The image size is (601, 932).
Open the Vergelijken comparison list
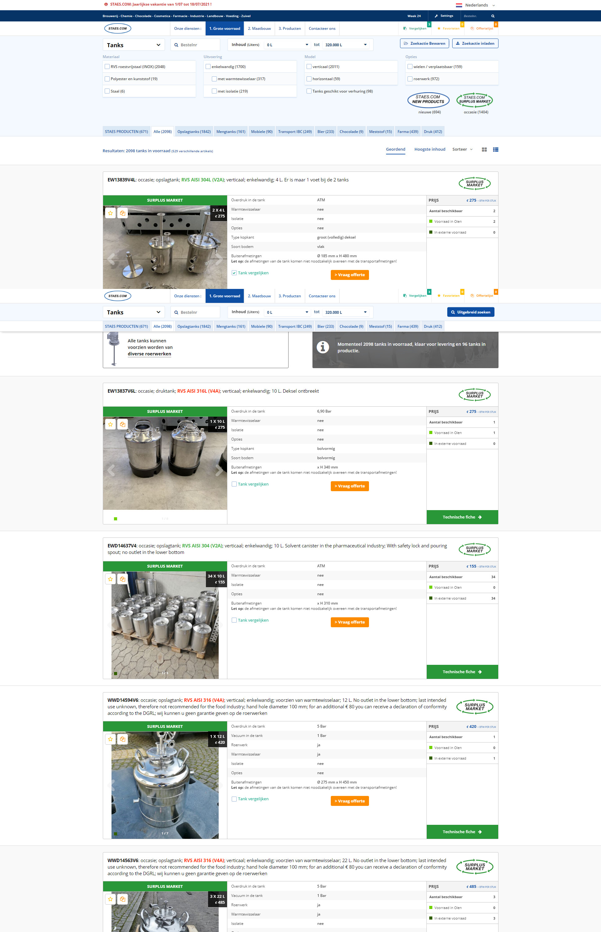(415, 28)
